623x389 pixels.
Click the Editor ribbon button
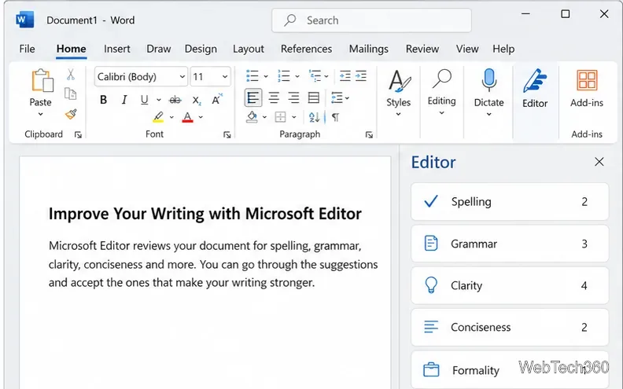tap(535, 89)
